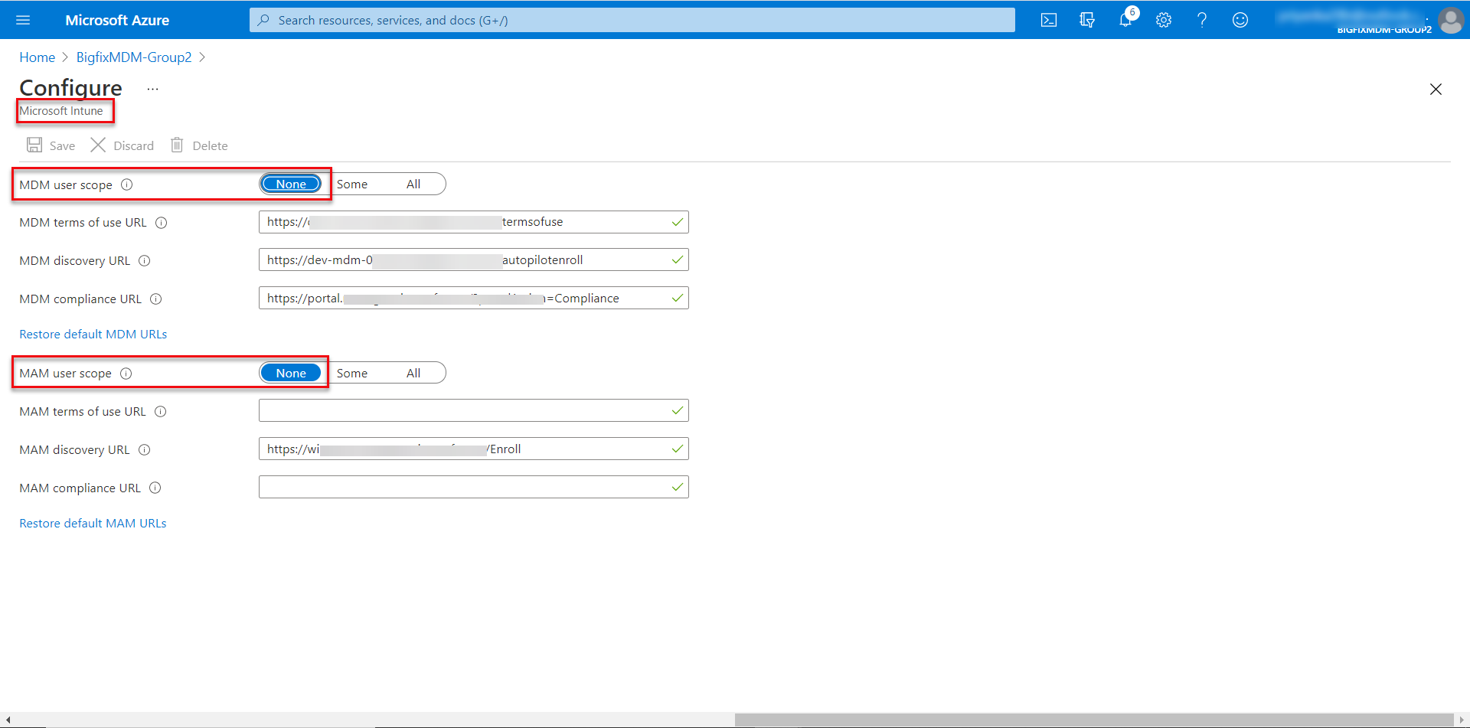Screen dimensions: 1470x728
Task: Edit the MAM discovery URL field
Action: (x=473, y=449)
